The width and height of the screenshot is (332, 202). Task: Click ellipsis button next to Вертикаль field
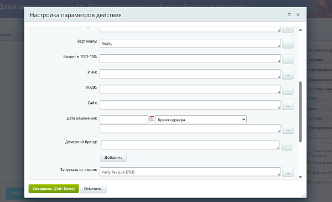pos(288,44)
